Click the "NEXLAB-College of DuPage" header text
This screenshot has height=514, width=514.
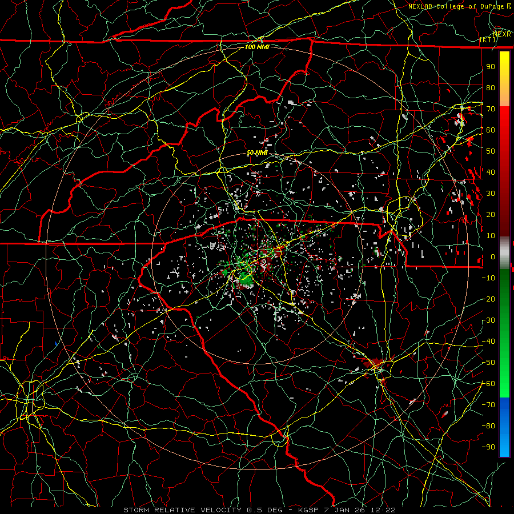tap(456, 6)
